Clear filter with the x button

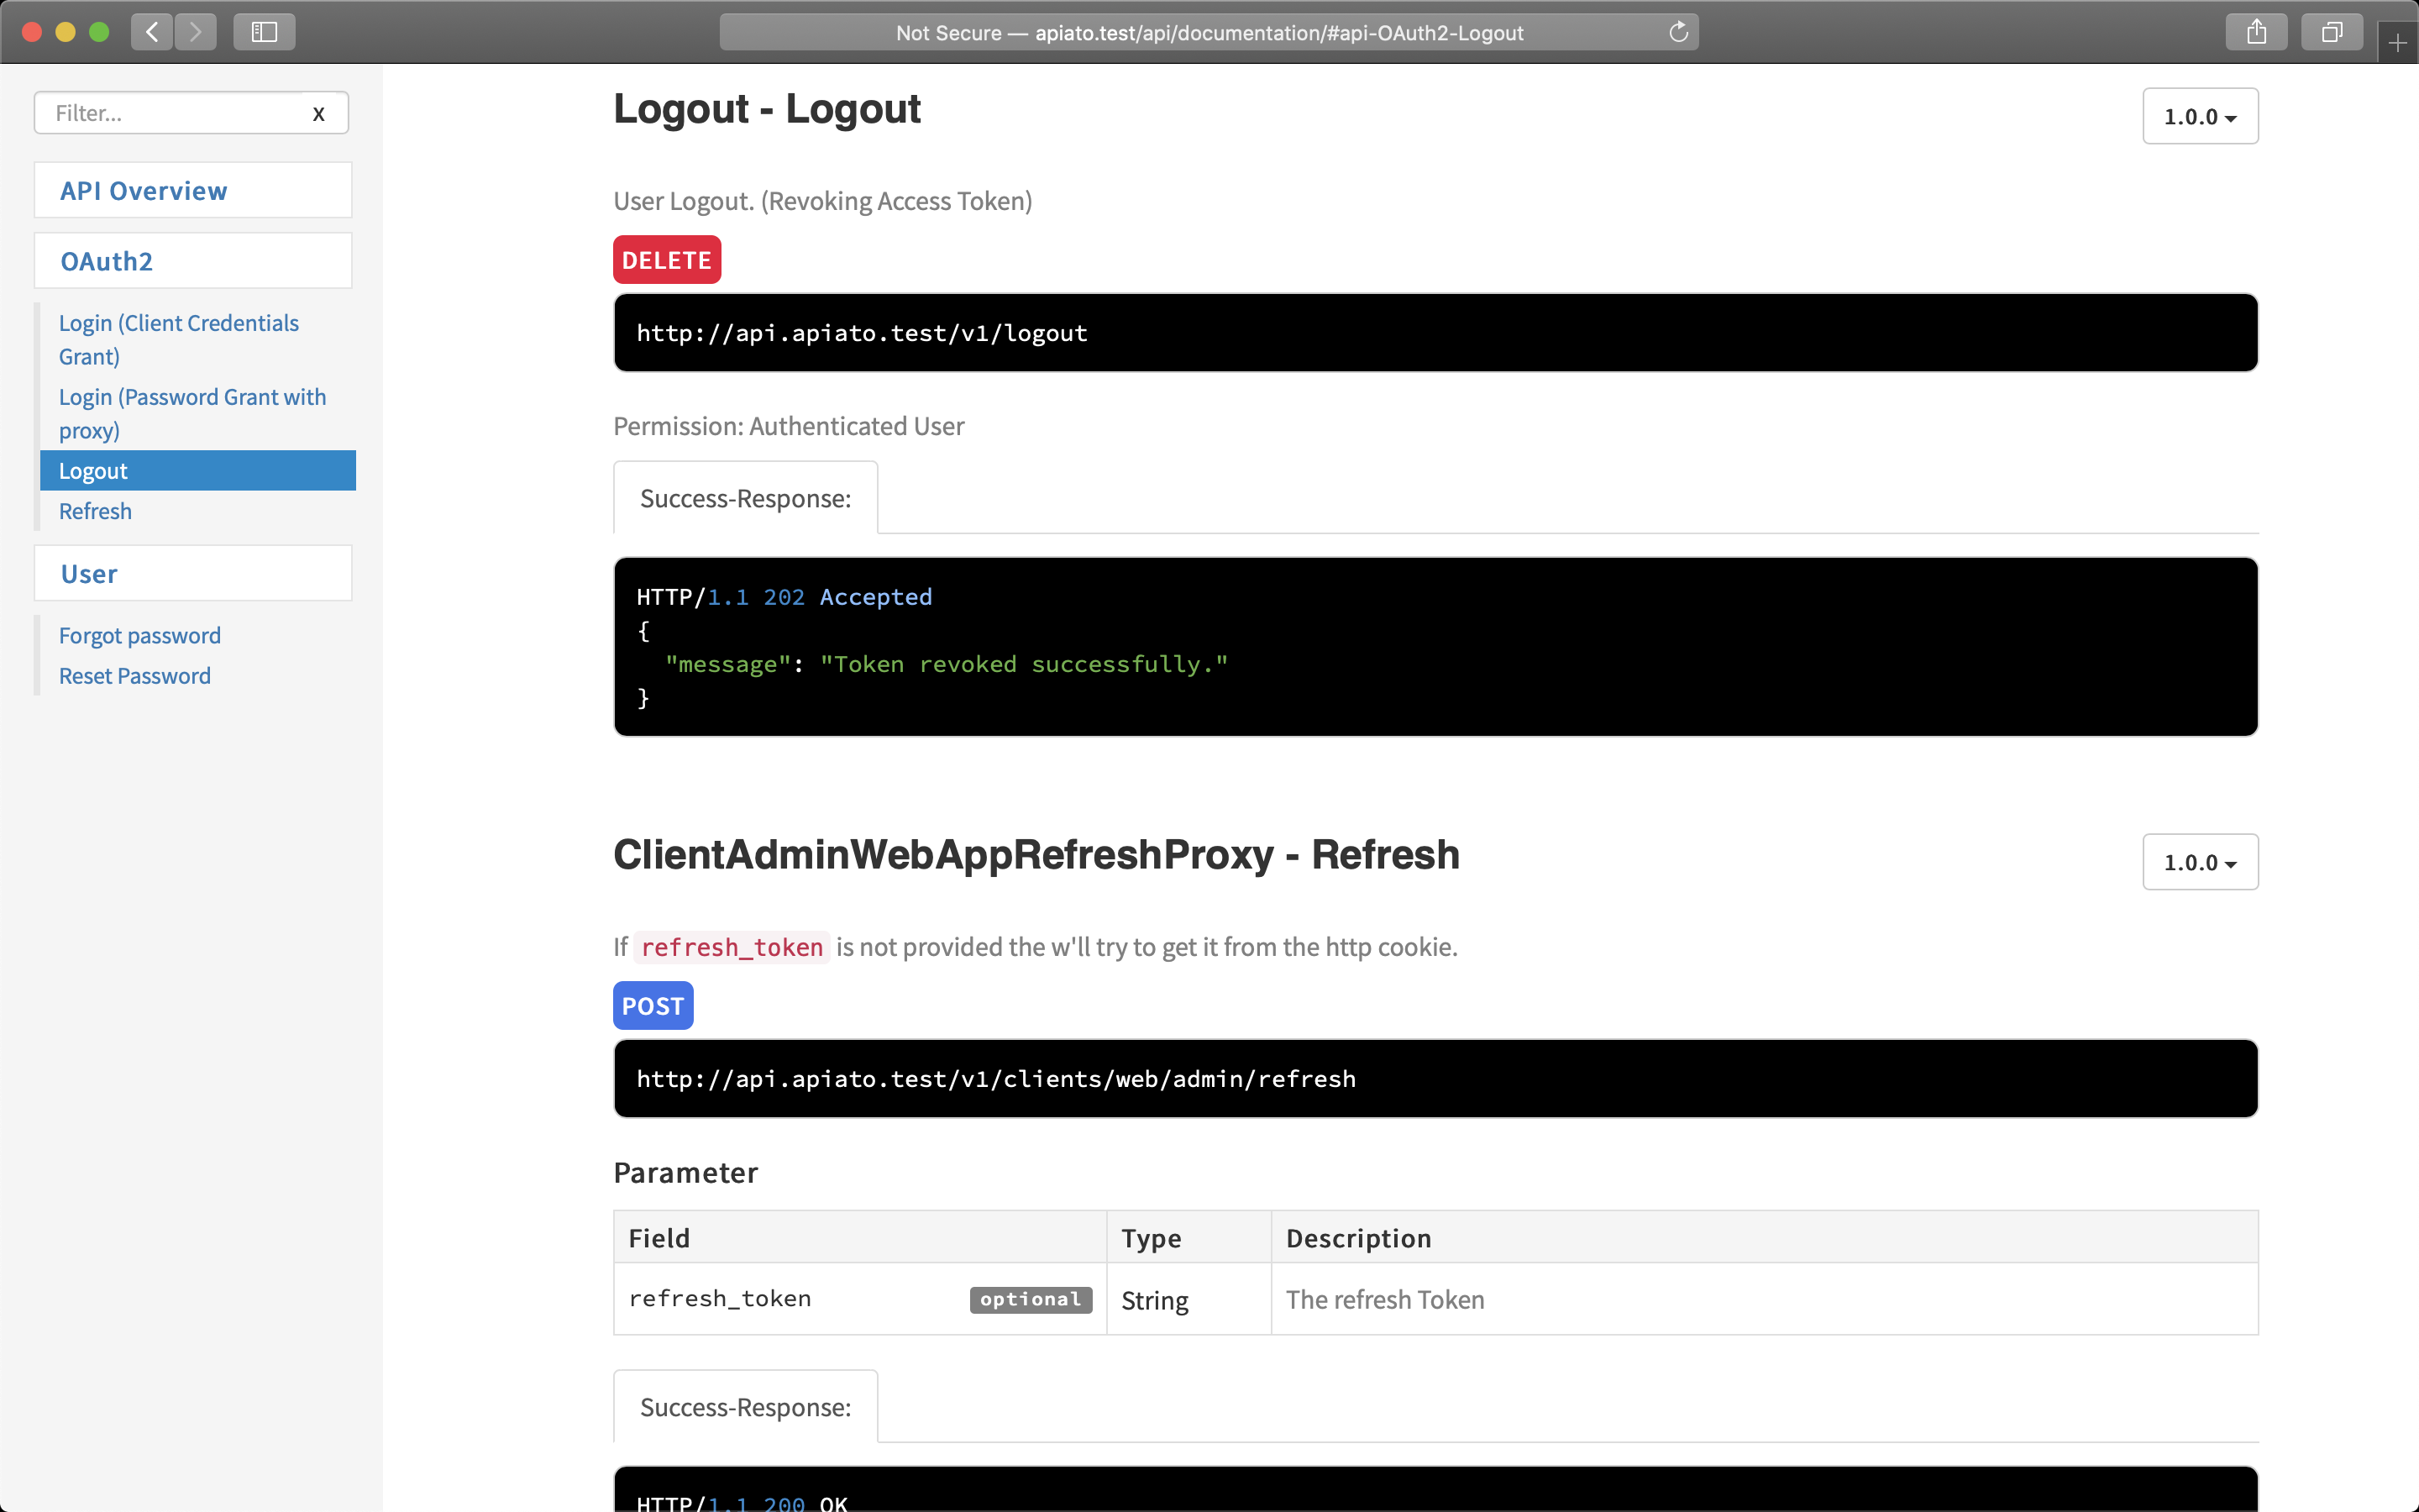(319, 114)
